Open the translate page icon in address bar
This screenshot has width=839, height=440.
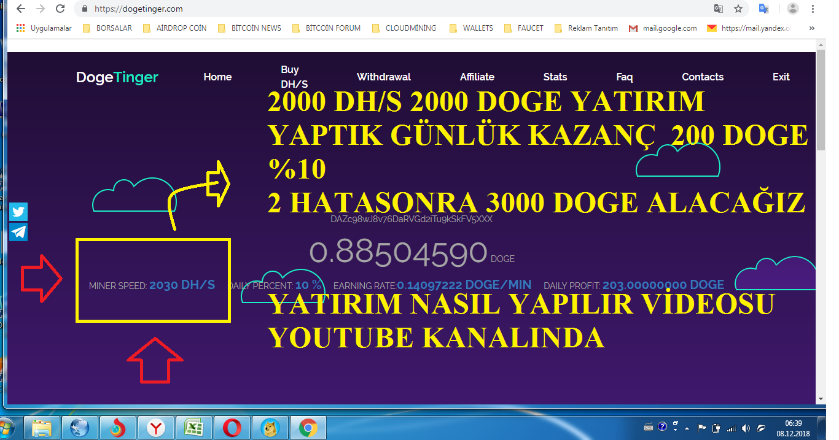(719, 9)
